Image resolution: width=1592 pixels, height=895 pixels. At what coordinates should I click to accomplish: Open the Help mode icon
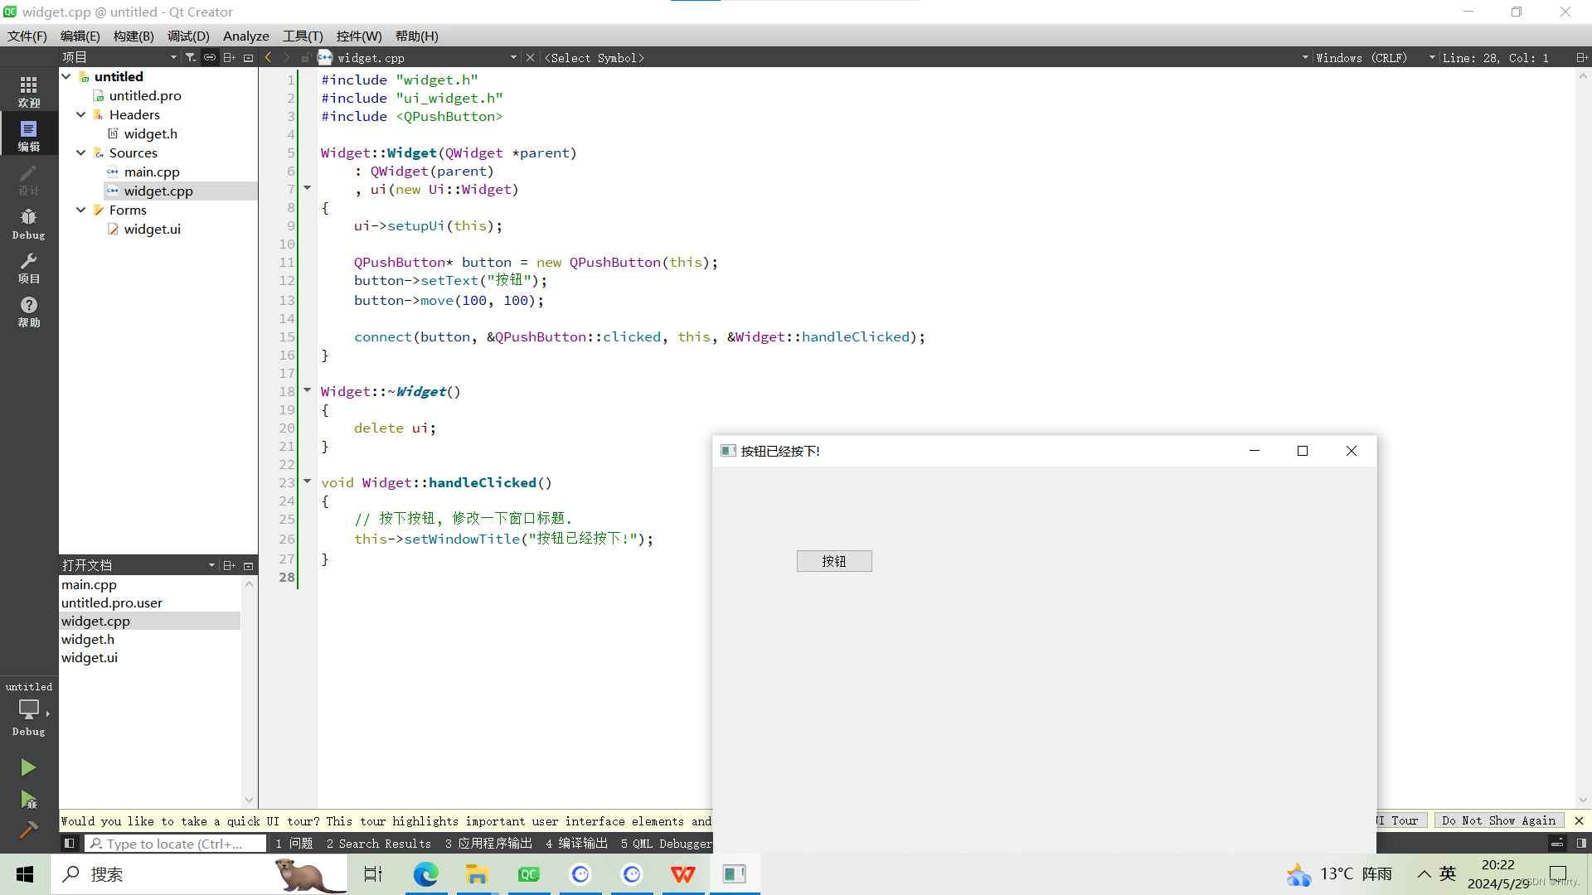[x=28, y=312]
